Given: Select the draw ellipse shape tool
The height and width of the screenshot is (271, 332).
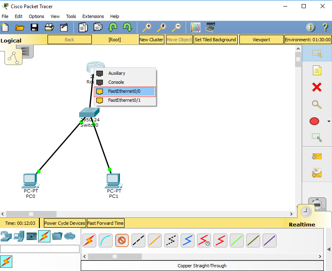Looking at the screenshot, I should click(x=314, y=121).
